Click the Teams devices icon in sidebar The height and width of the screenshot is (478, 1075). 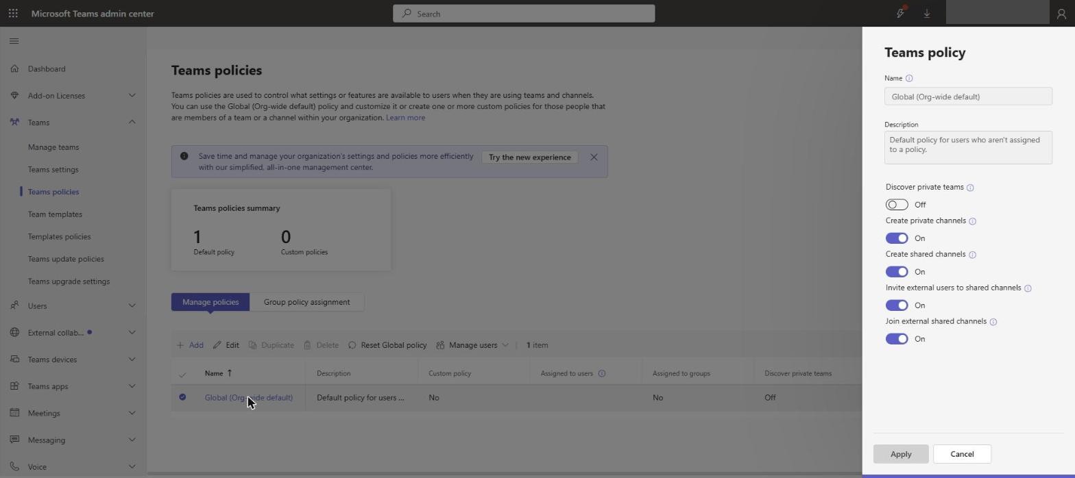(14, 360)
